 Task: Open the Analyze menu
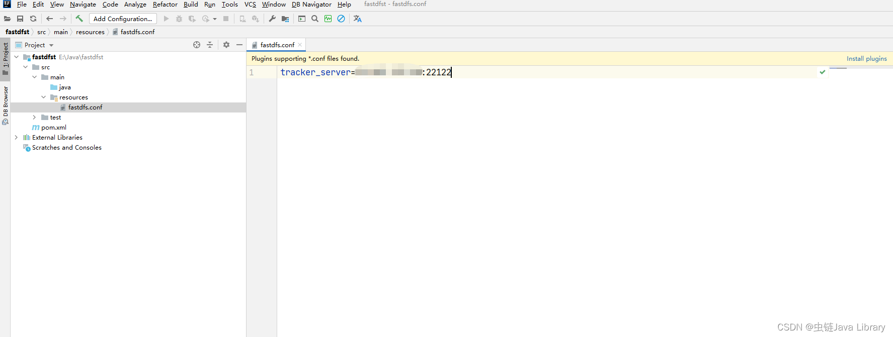tap(135, 5)
